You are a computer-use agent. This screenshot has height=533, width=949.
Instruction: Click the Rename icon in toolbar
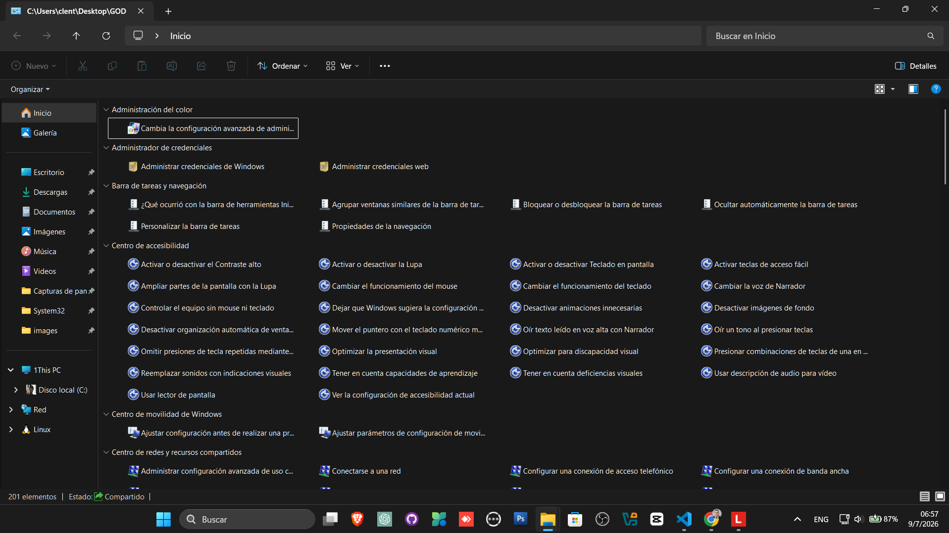coord(172,66)
